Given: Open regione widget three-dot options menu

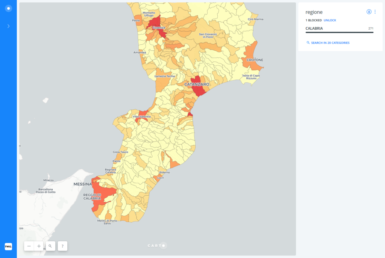Looking at the screenshot, I should click(375, 12).
